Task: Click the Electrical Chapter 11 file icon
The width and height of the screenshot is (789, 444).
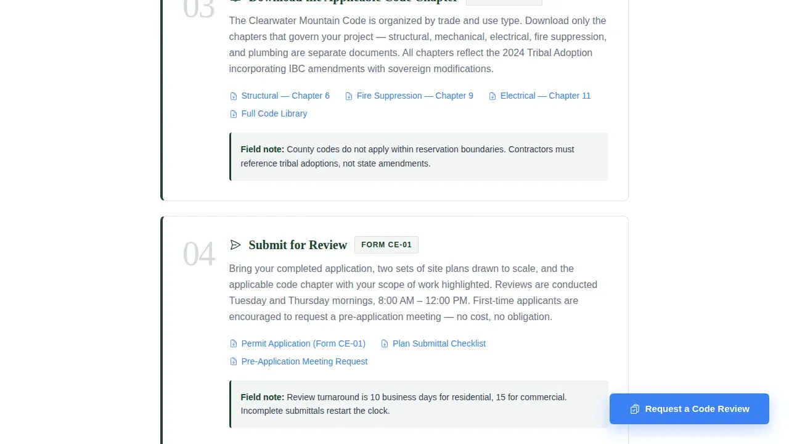Action: click(493, 96)
